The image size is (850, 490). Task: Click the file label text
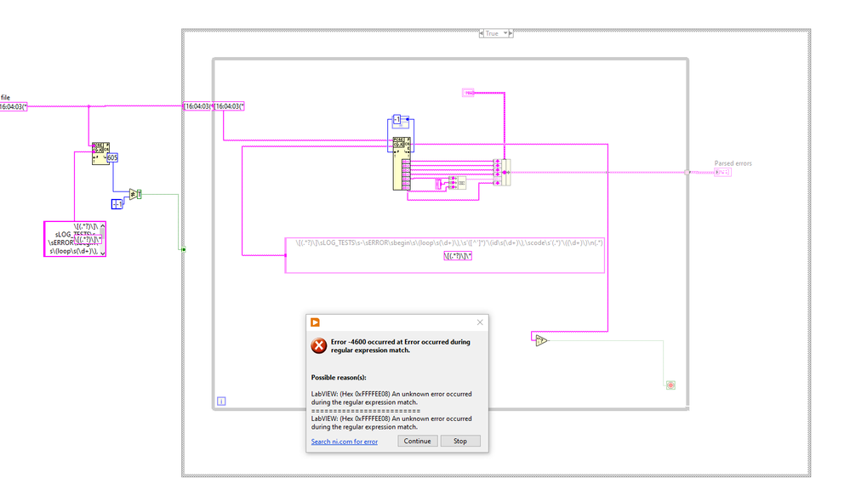coord(5,98)
